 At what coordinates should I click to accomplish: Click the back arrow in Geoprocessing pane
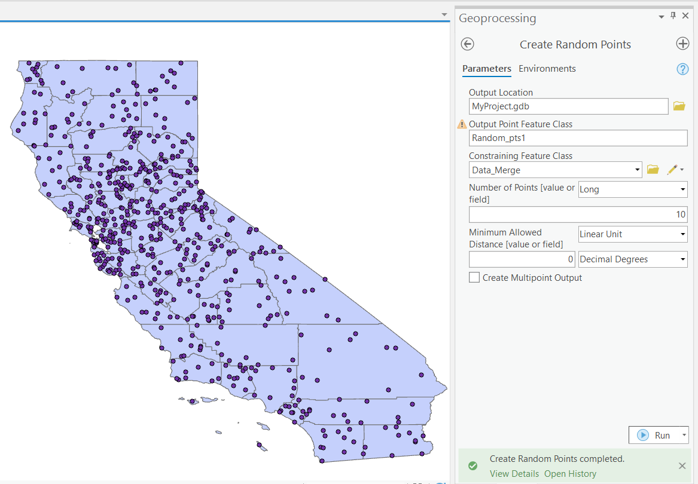(x=468, y=44)
